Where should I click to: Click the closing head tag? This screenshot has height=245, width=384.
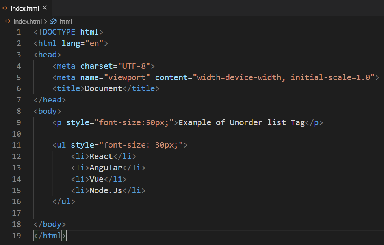[50, 100]
